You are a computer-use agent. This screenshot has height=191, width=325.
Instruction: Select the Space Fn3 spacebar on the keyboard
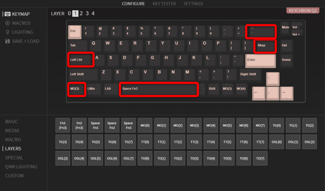pos(159,89)
